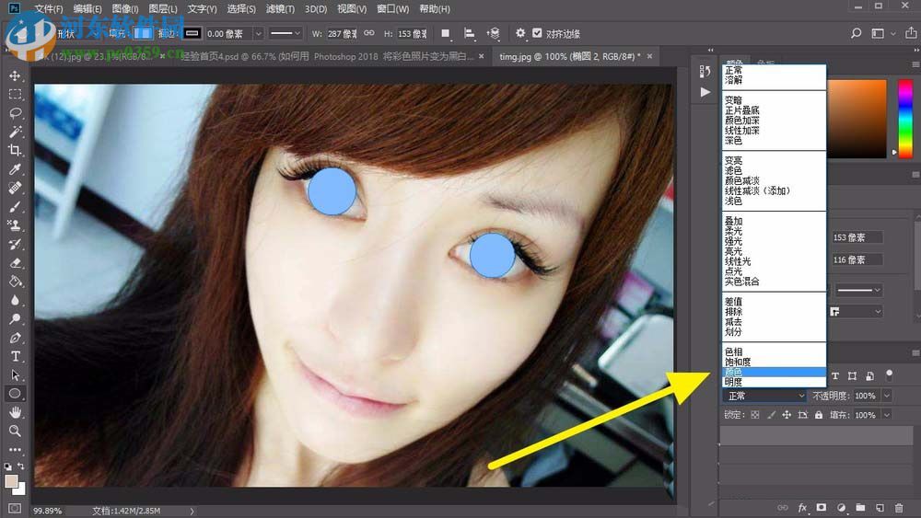Select the Rectangular Marquee tool
This screenshot has width=921, height=518.
15,95
